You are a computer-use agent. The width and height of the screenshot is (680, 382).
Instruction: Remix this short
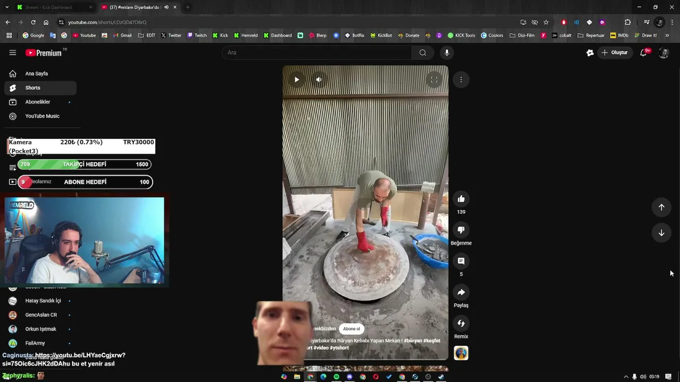click(461, 323)
